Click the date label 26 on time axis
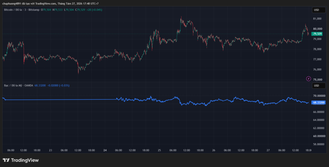Image resolution: width=329 pixels, height=167 pixels. (x=214, y=150)
